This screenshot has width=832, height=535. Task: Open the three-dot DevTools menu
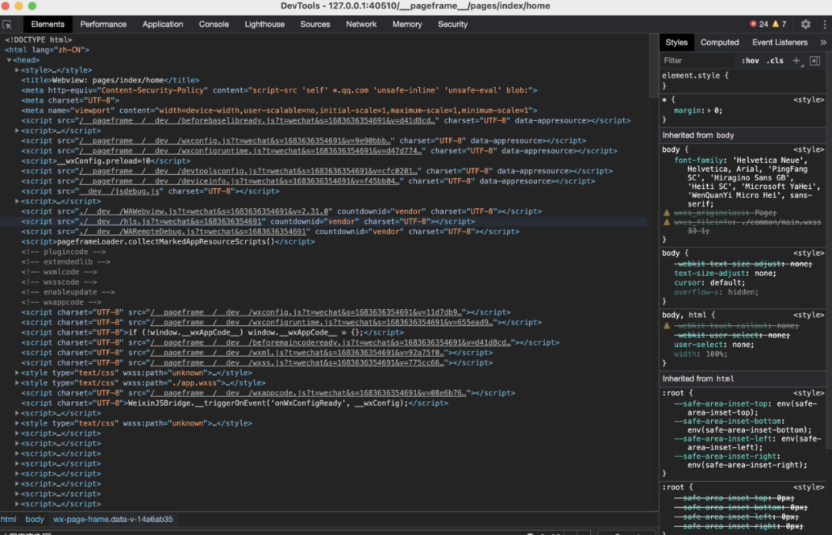(824, 24)
